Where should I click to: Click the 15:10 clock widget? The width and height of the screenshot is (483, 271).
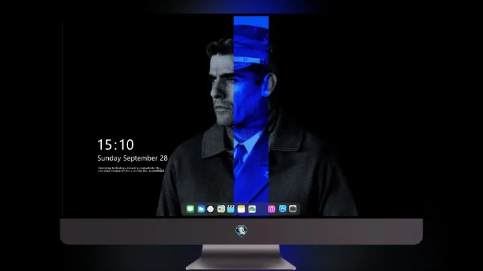point(115,144)
